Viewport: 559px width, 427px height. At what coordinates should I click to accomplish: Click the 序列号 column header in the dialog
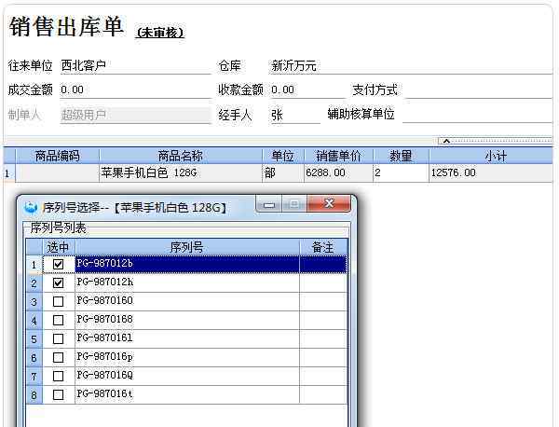187,247
